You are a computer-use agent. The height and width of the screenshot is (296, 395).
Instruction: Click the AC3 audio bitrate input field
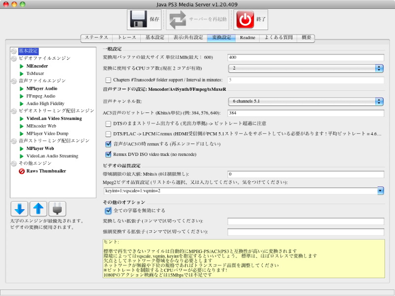[x=306, y=113]
